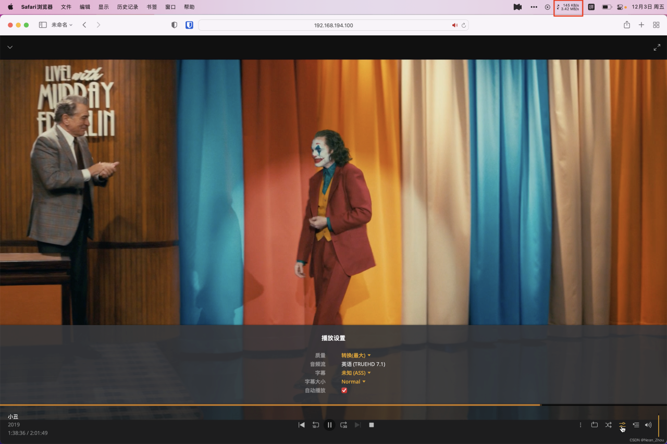The width and height of the screenshot is (667, 444).
Task: Close playback settings via sliders icon
Action: pyautogui.click(x=622, y=425)
